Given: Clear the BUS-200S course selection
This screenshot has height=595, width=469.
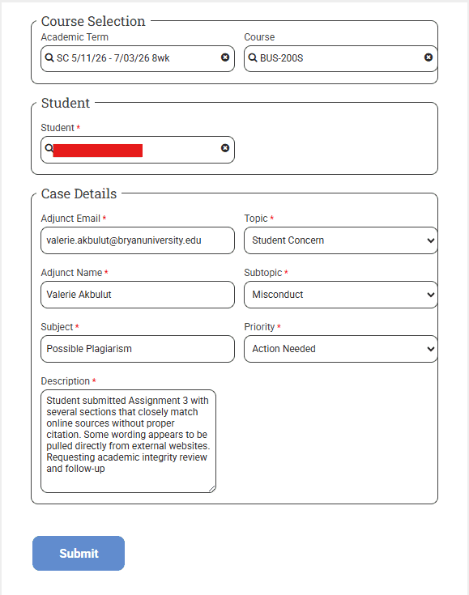Looking at the screenshot, I should [428, 57].
